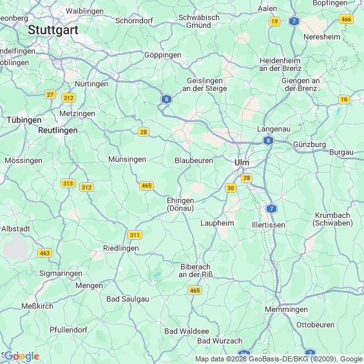
Task: Click the road 30 shield south of Ulm
Action: (231, 188)
